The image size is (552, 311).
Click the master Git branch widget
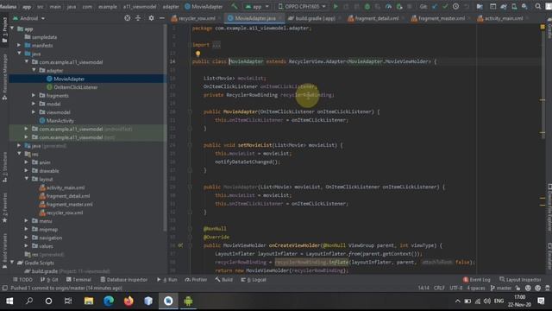pos(501,288)
